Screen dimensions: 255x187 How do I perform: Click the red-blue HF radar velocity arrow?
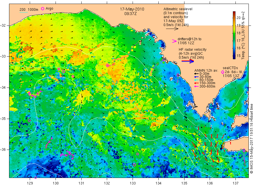(188, 61)
